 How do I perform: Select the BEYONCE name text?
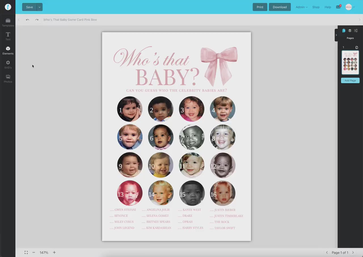[121, 216]
